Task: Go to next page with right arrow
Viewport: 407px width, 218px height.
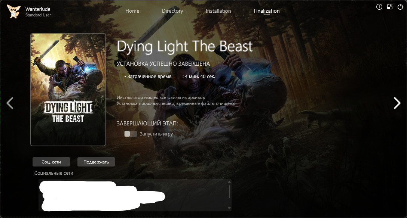Action: pos(397,103)
